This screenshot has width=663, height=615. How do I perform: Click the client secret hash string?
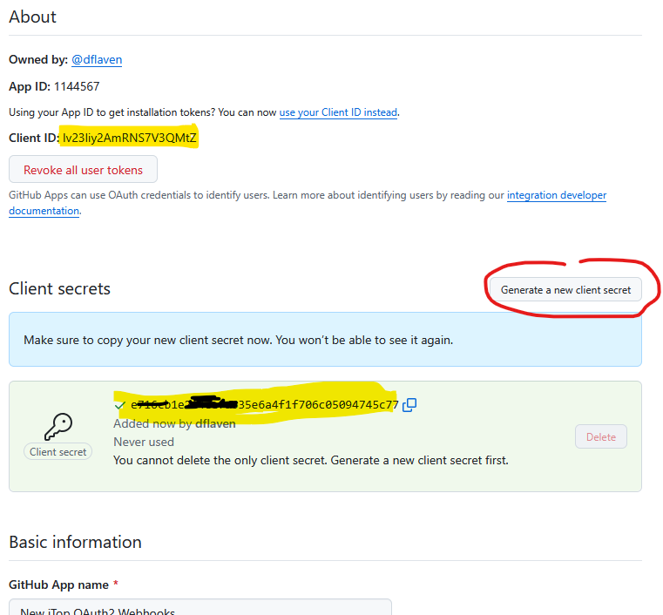tap(265, 405)
